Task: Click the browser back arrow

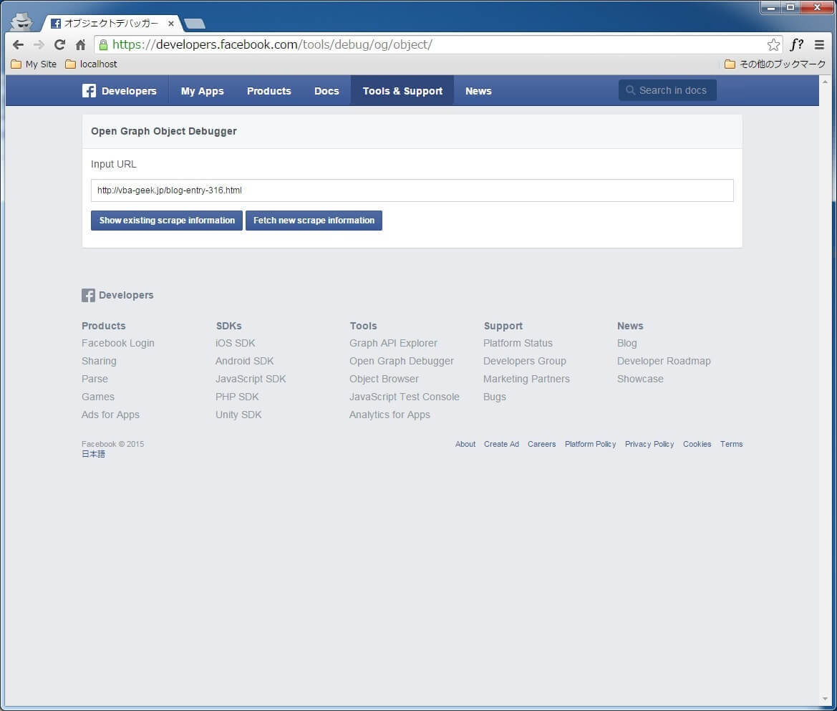Action: (x=19, y=44)
